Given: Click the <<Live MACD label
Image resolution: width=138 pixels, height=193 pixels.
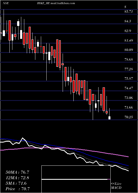Looking at the screenshot, I should click(x=116, y=186).
